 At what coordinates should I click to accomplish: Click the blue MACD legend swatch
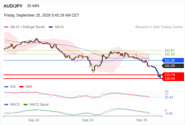pos(6,105)
